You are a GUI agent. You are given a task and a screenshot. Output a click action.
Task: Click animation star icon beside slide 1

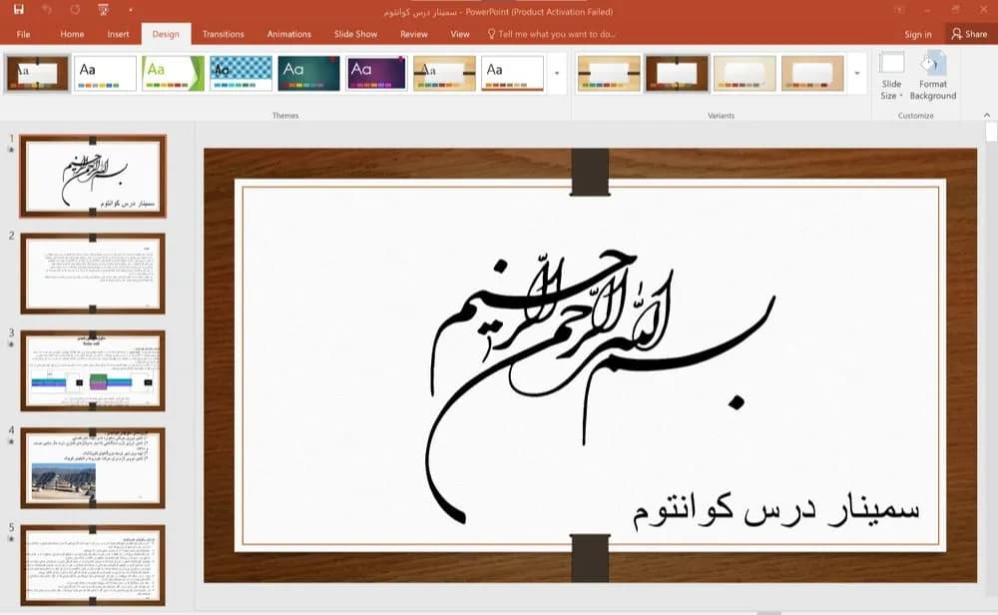click(11, 150)
